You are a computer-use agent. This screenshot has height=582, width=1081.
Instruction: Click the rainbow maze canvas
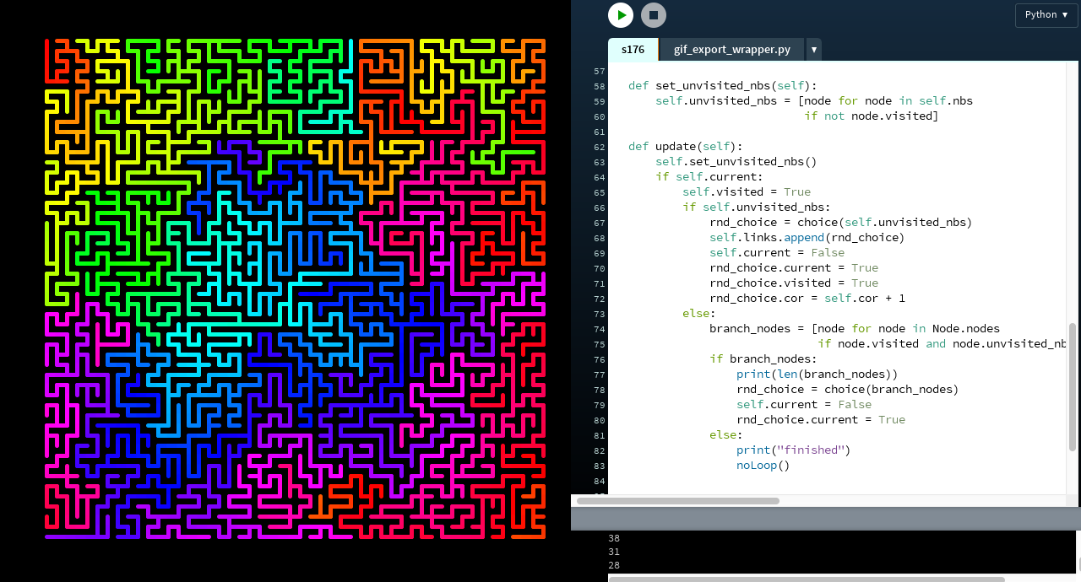coord(295,288)
